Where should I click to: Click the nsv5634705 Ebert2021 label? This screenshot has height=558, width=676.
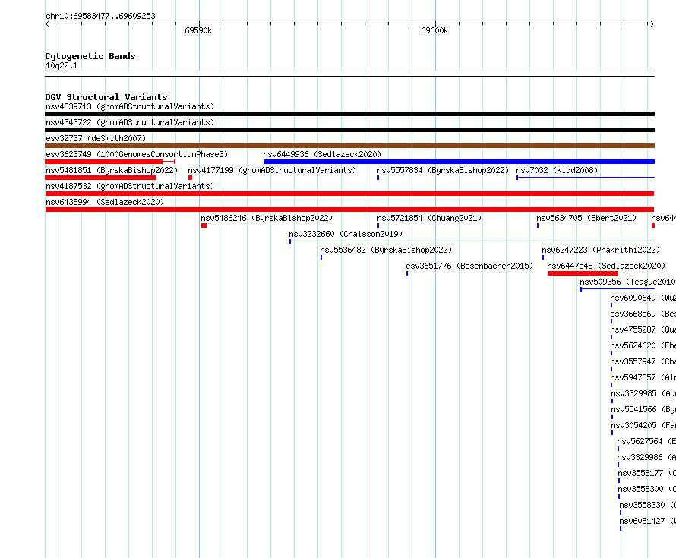coord(586,218)
